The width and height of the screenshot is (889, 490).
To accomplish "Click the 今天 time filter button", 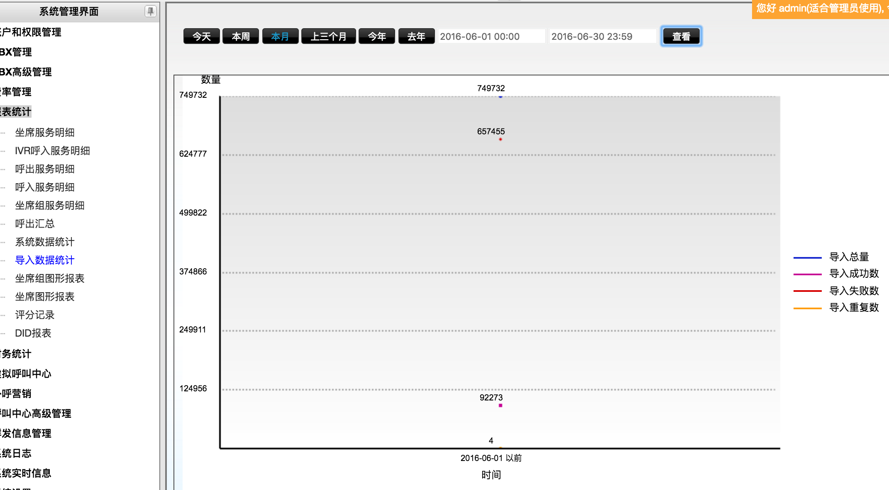I will tap(202, 36).
